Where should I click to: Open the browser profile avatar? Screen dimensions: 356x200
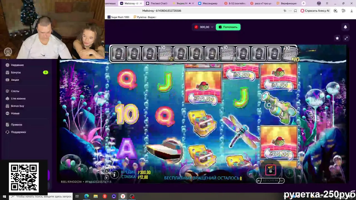pyautogui.click(x=319, y=3)
